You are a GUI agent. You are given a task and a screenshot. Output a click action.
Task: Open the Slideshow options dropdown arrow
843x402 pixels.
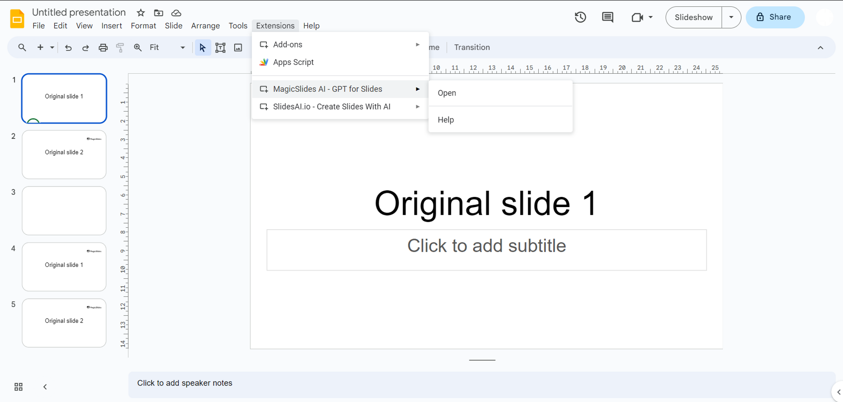tap(731, 17)
